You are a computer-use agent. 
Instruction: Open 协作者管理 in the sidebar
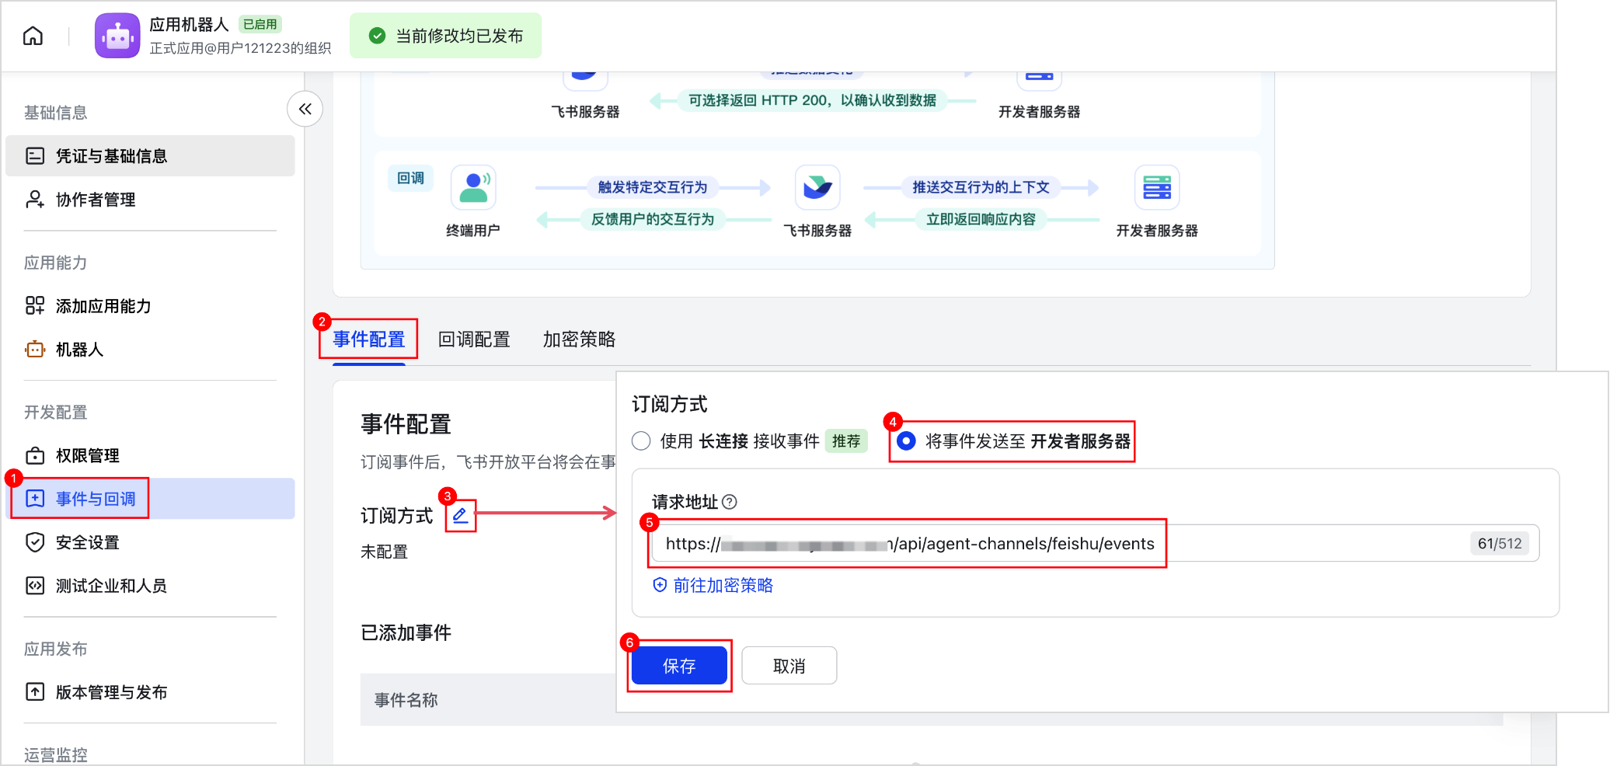pos(150,200)
